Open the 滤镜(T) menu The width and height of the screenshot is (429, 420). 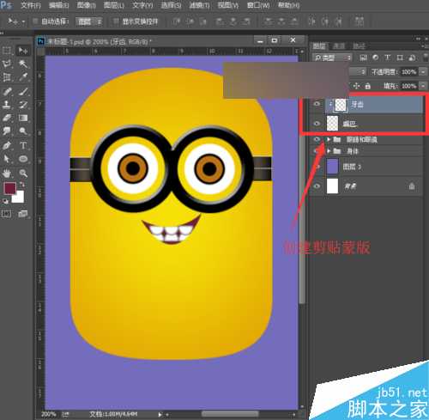click(x=199, y=5)
